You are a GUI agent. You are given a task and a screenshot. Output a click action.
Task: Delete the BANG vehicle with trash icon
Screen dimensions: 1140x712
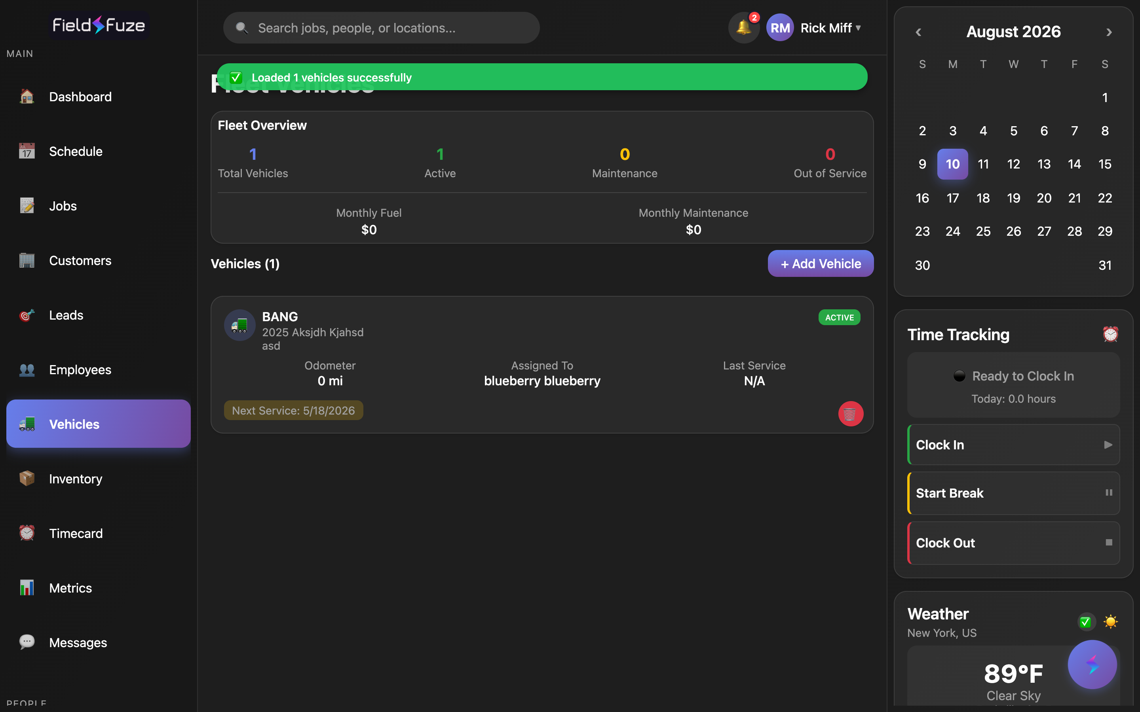point(850,413)
